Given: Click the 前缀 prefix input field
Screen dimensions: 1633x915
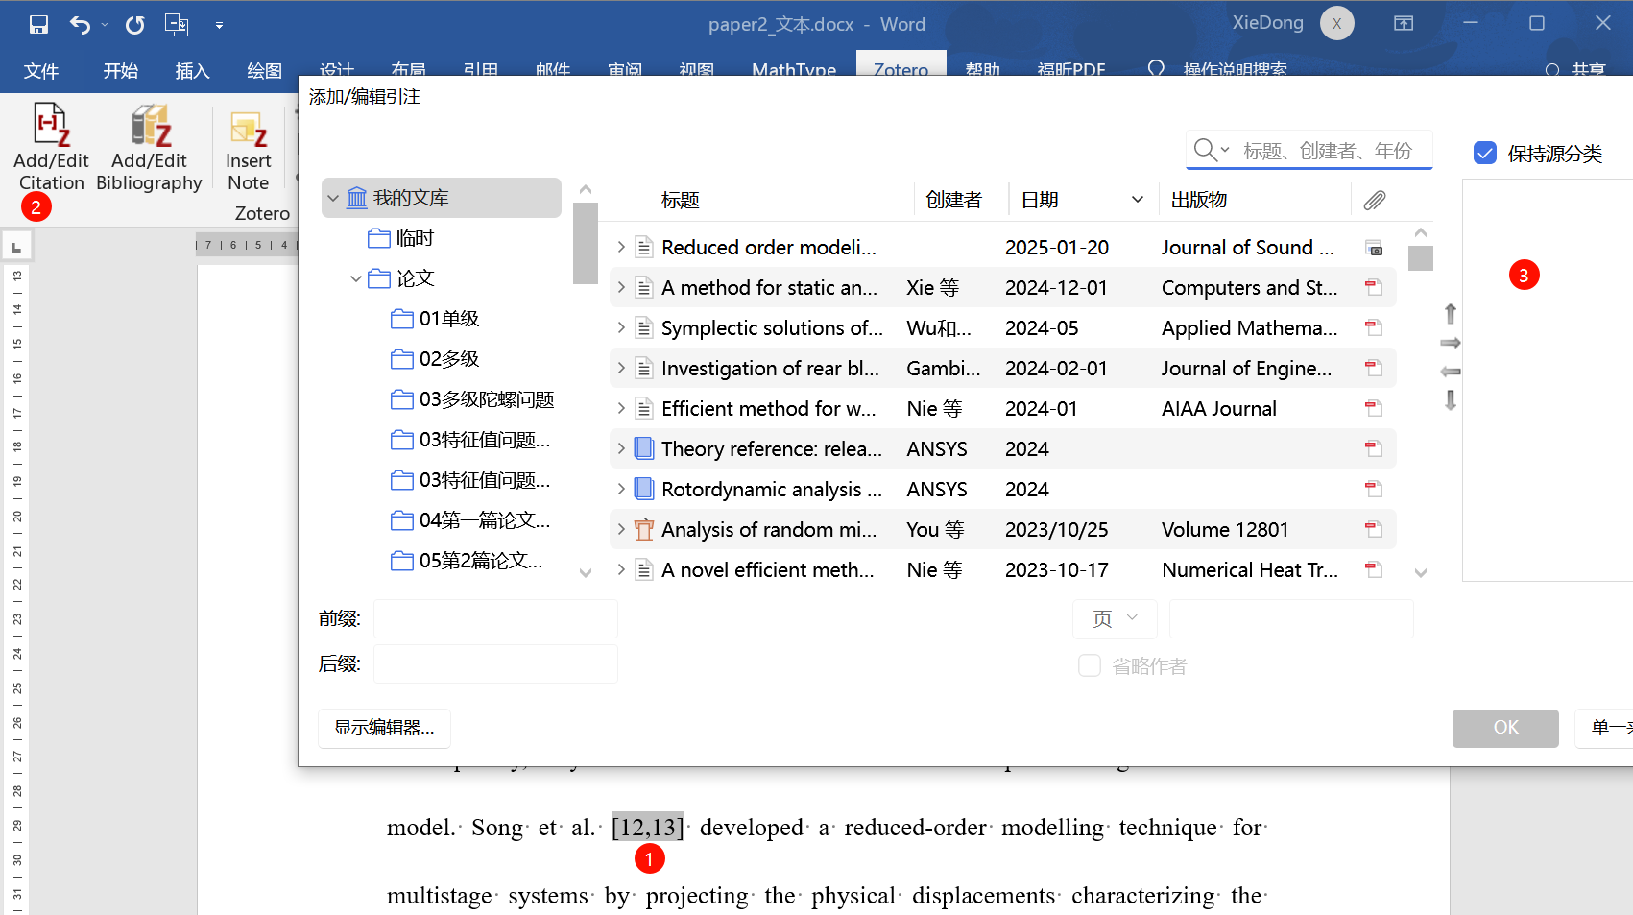Looking at the screenshot, I should (x=495, y=618).
